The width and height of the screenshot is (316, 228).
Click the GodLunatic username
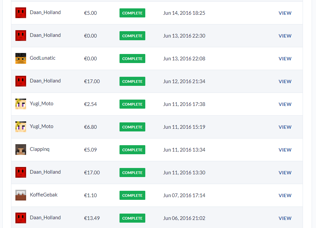coord(43,58)
